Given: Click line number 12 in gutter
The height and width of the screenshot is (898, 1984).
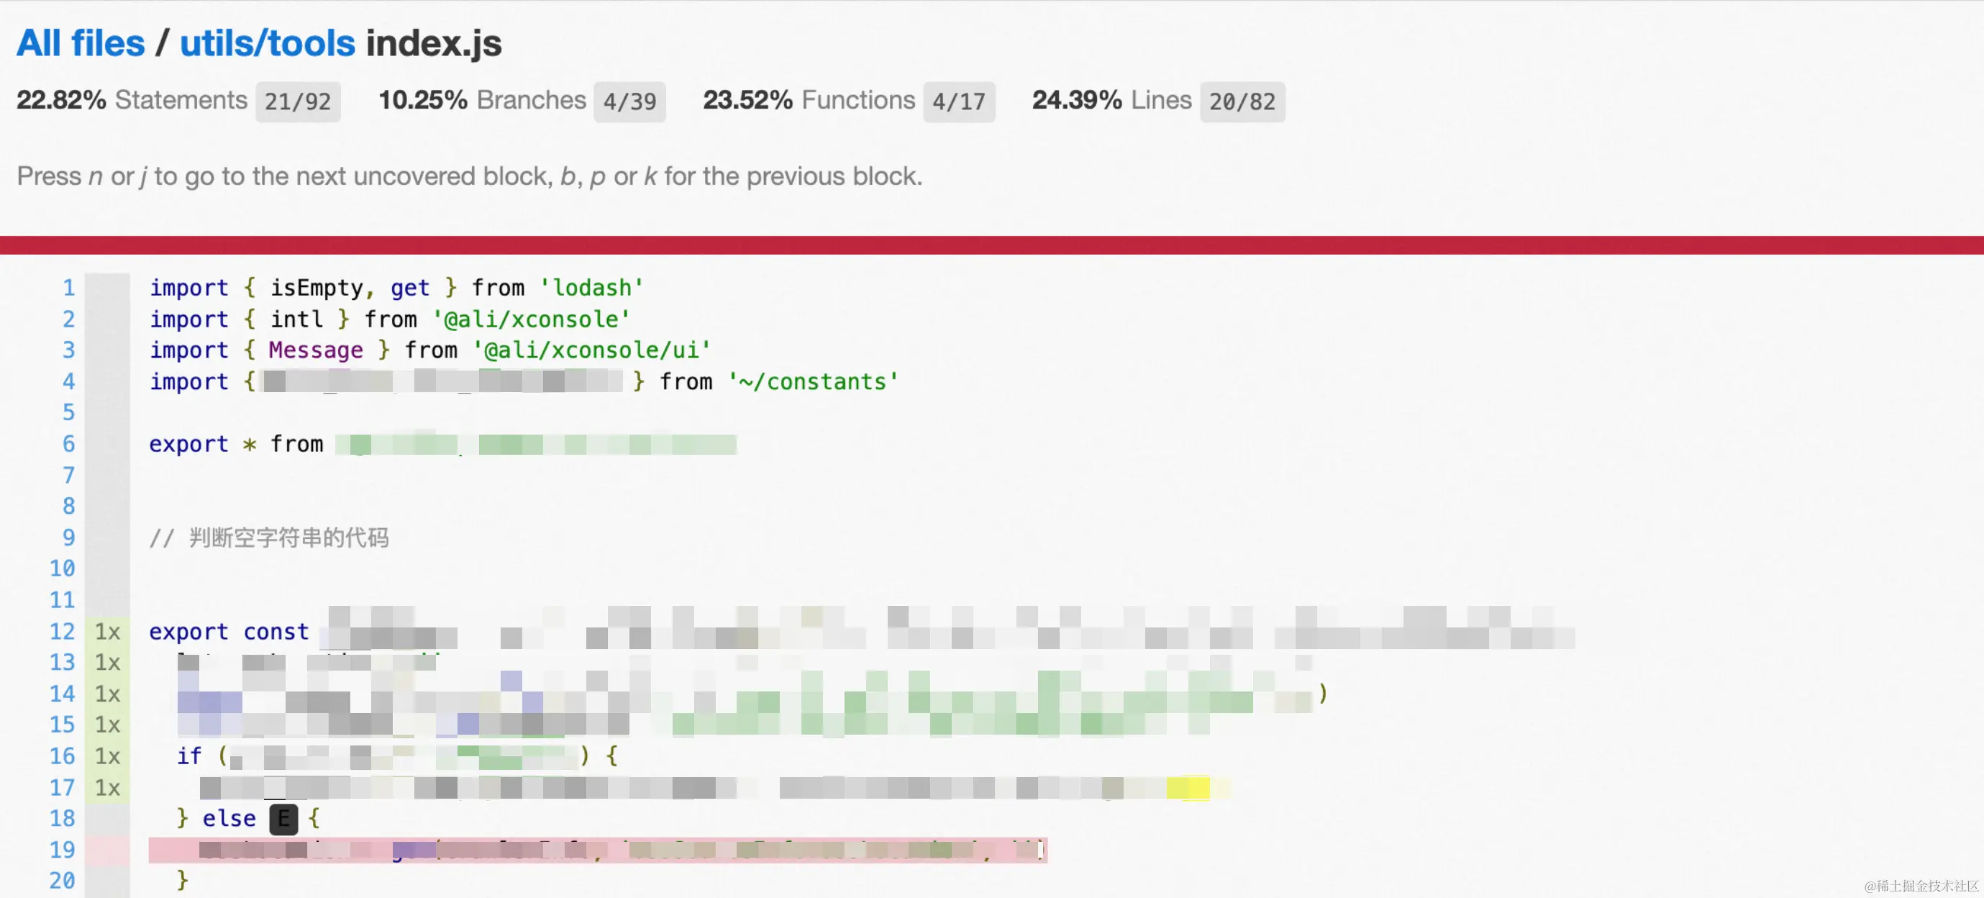Looking at the screenshot, I should (63, 632).
